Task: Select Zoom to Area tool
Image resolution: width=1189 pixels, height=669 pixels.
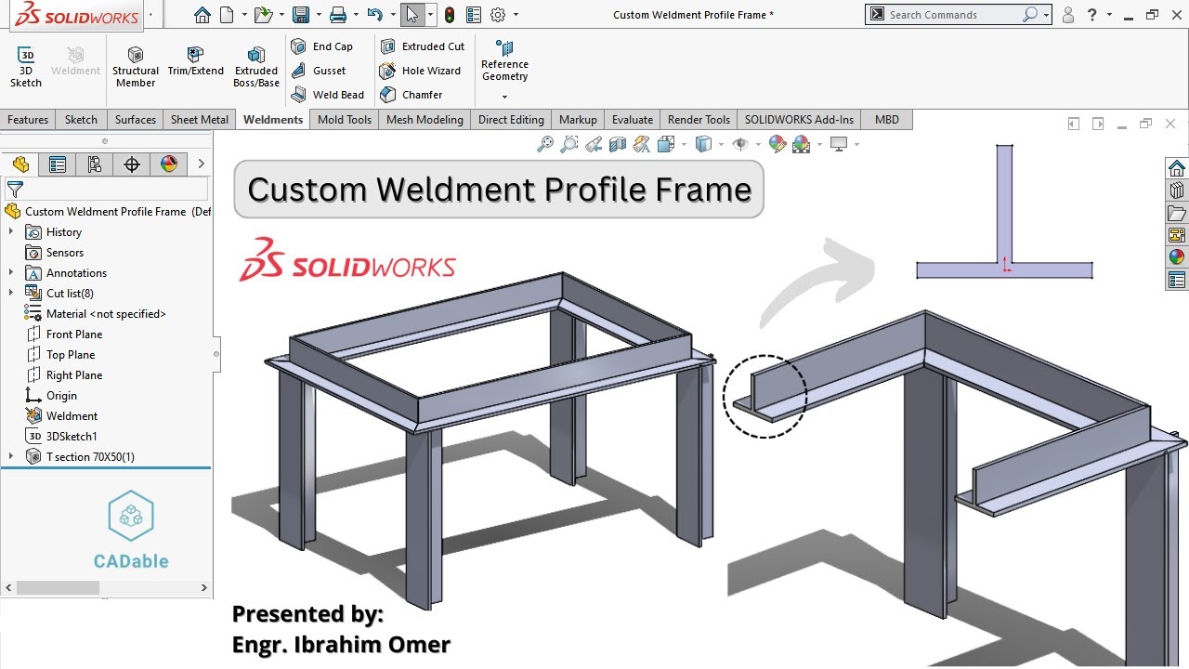Action: [569, 144]
